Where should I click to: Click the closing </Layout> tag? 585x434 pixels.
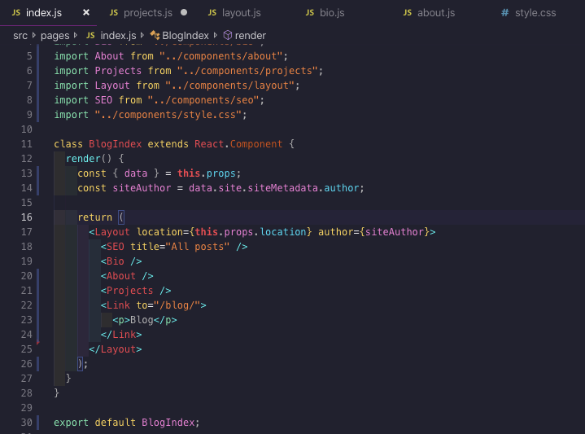point(116,349)
